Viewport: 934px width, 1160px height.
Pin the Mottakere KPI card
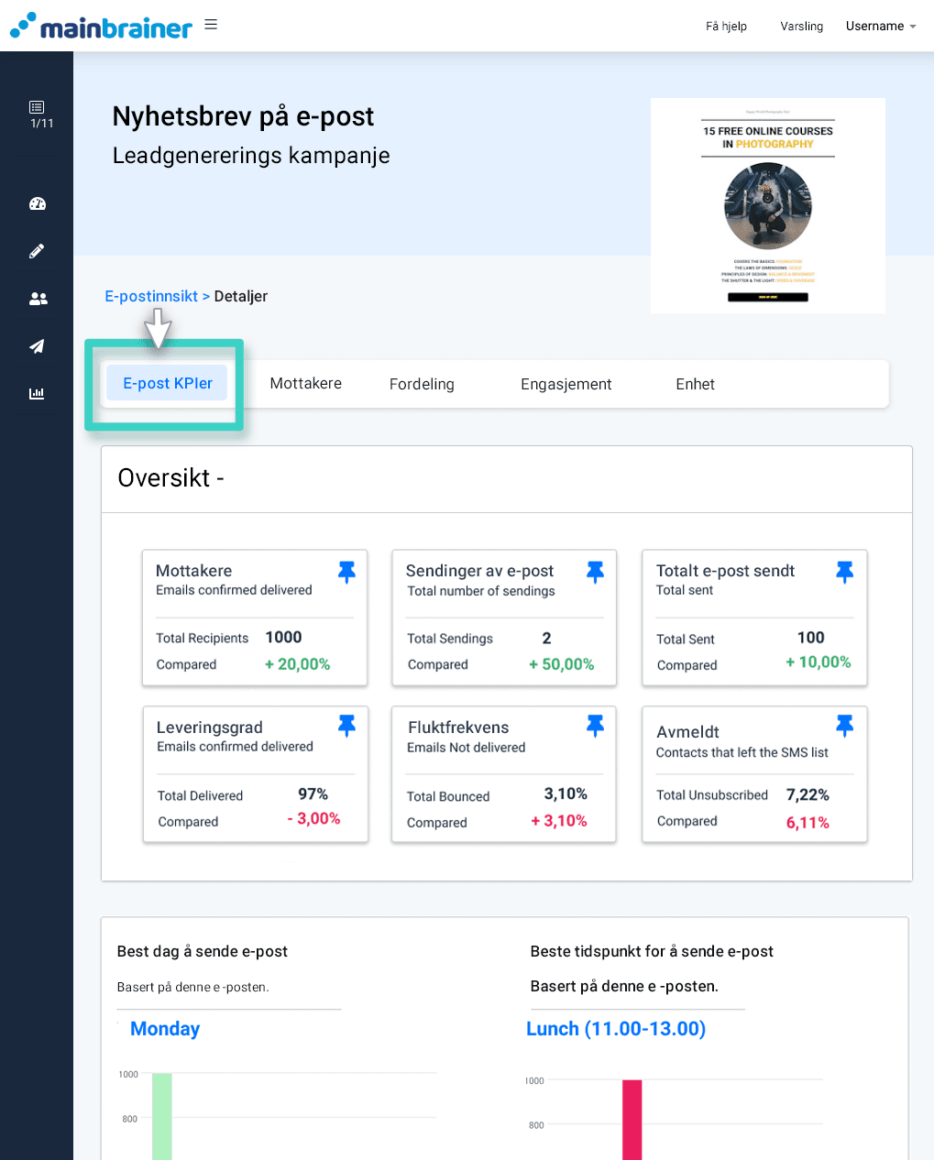tap(346, 571)
